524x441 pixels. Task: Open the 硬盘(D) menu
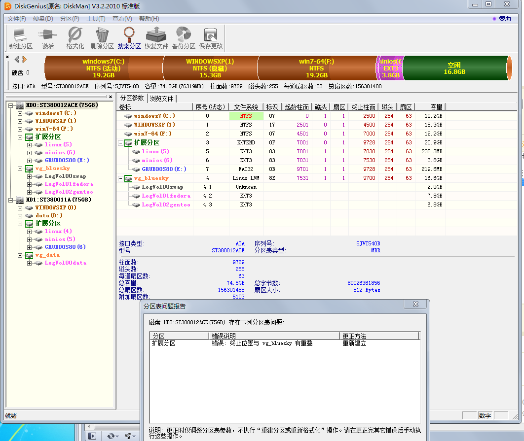[43, 19]
